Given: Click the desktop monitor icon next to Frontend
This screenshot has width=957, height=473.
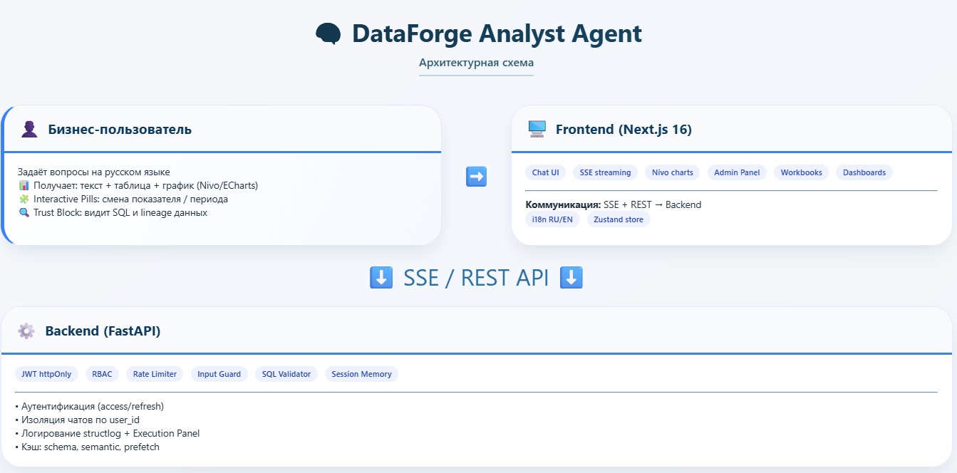Looking at the screenshot, I should [x=537, y=128].
